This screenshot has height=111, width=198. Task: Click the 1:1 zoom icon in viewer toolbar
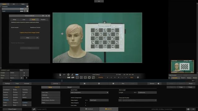click(85, 77)
